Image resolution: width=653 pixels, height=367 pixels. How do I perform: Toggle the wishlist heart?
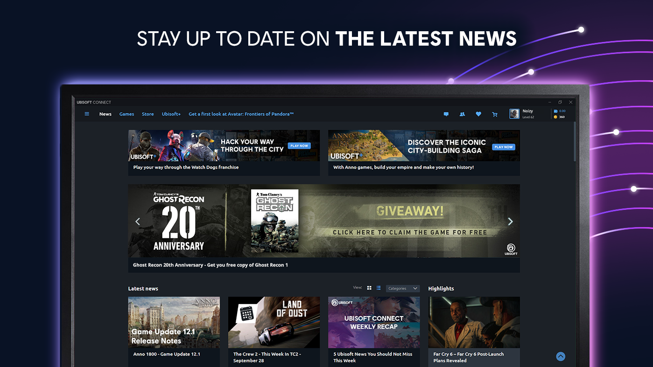point(478,114)
